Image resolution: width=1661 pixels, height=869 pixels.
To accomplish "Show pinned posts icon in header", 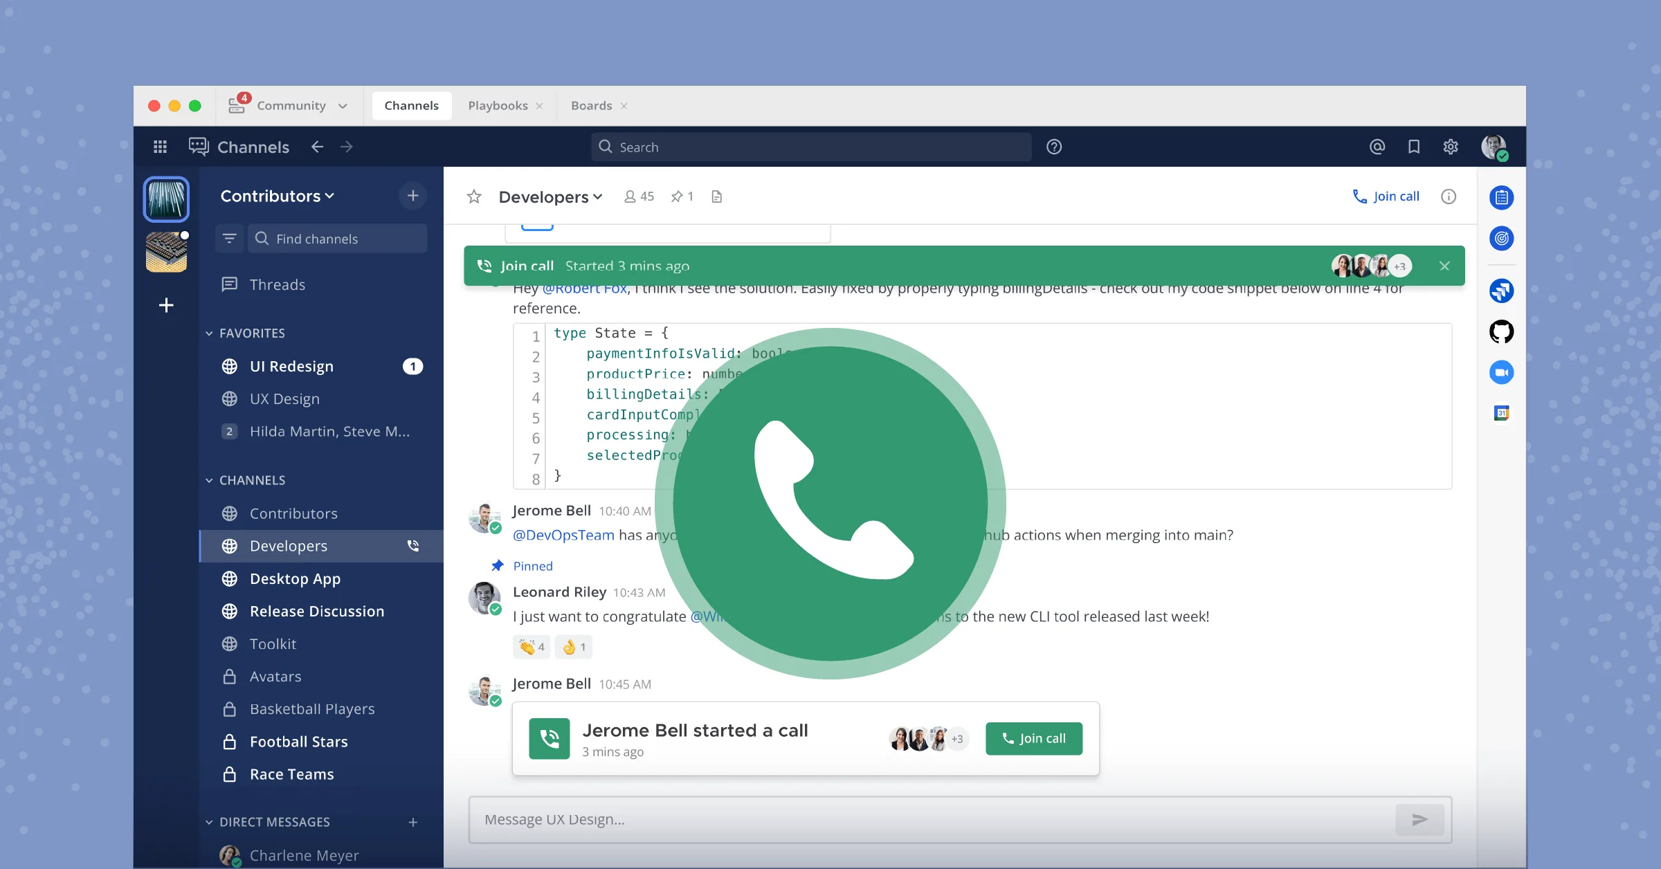I will [682, 196].
